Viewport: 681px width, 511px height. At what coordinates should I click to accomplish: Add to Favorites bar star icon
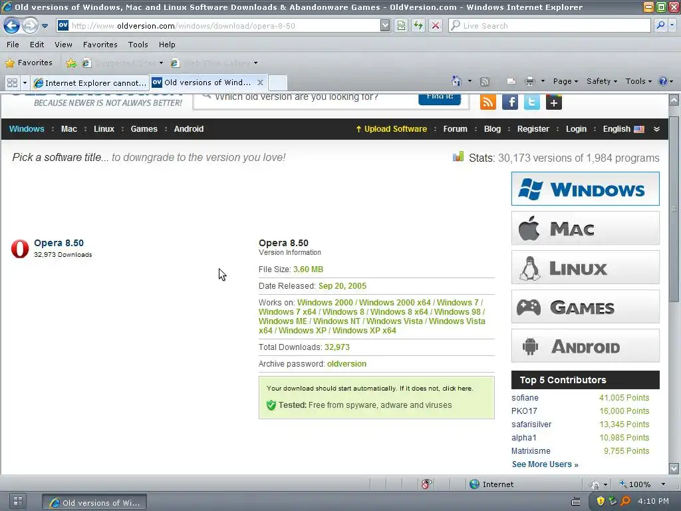(x=70, y=63)
